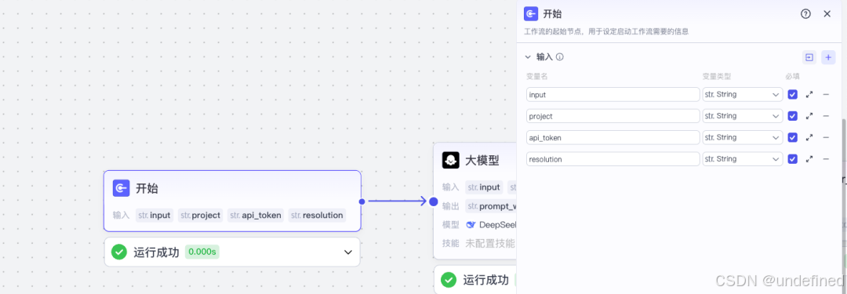
Task: Click str.api_token tag in 开始 node
Action: [x=256, y=215]
